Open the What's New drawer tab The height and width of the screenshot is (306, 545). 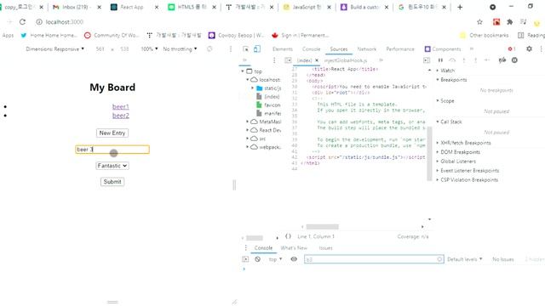point(294,247)
